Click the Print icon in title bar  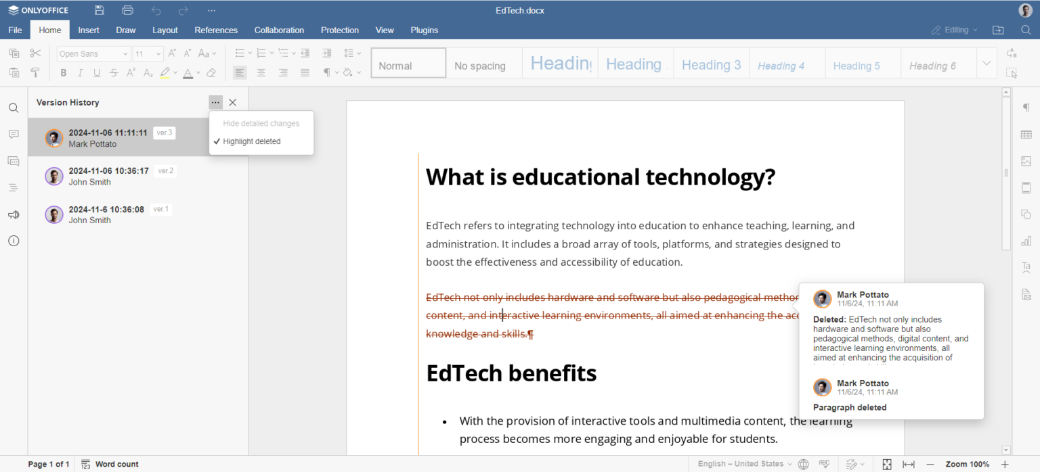coord(127,10)
